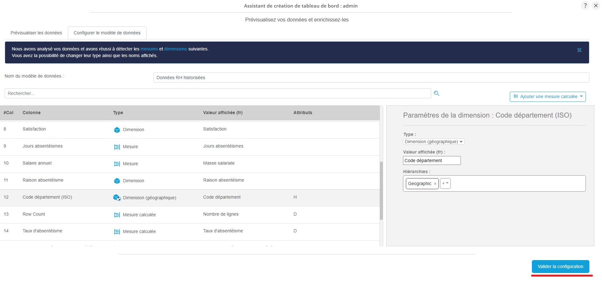Select Configurer le modèle de données tab

(107, 33)
